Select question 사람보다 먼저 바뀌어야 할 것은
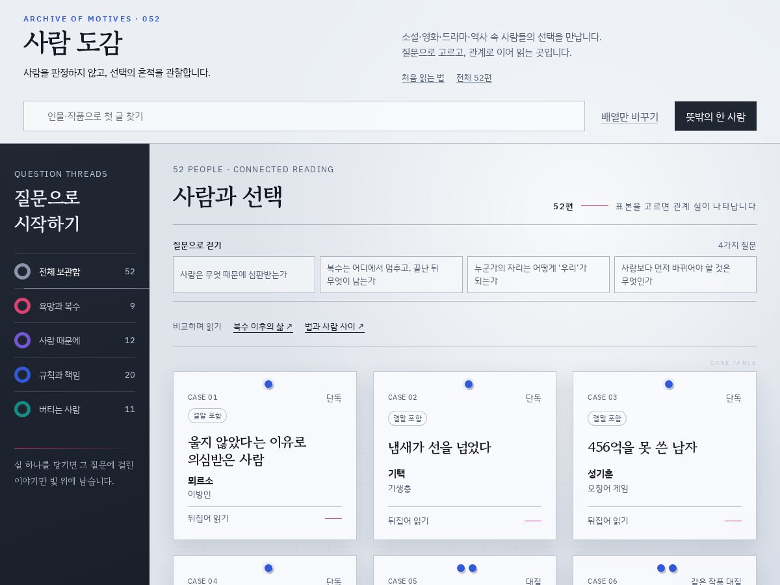The image size is (780, 585). pos(685,274)
